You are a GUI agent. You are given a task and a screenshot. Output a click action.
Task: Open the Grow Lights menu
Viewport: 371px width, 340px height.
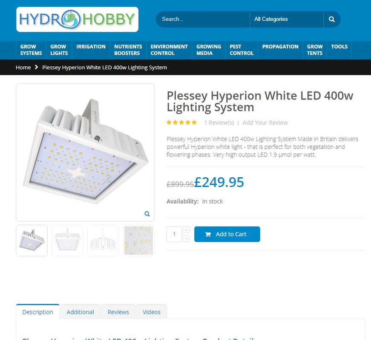pyautogui.click(x=59, y=50)
